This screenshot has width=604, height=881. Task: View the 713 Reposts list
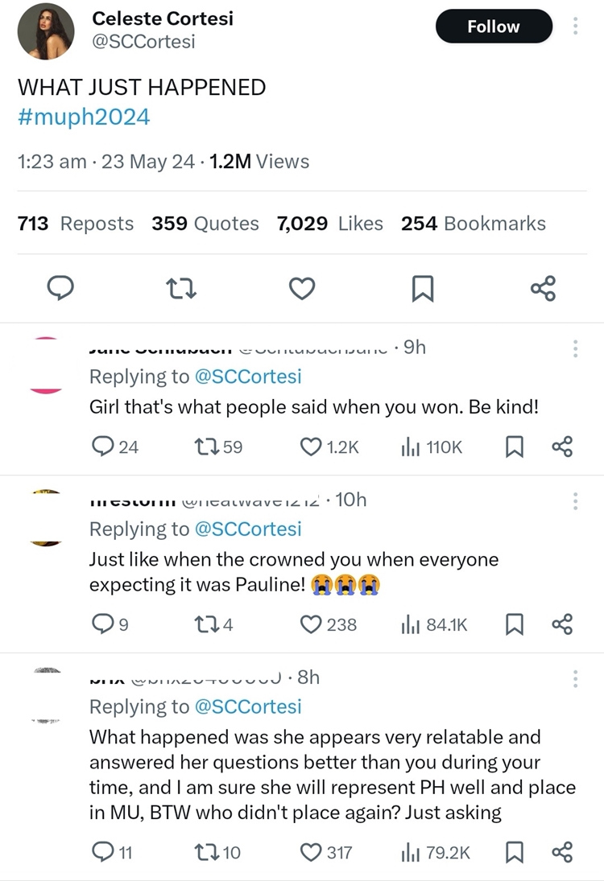point(76,224)
